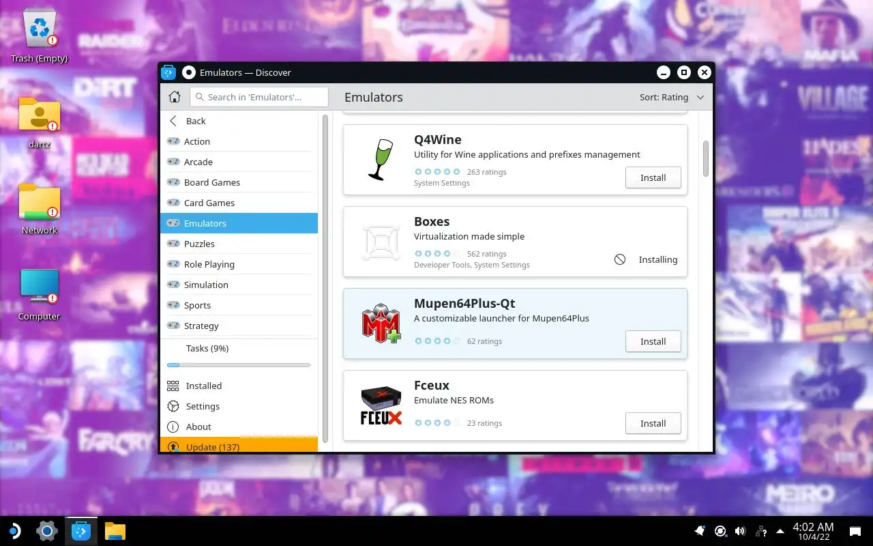Install Mupen64Plus-Qt

653,341
